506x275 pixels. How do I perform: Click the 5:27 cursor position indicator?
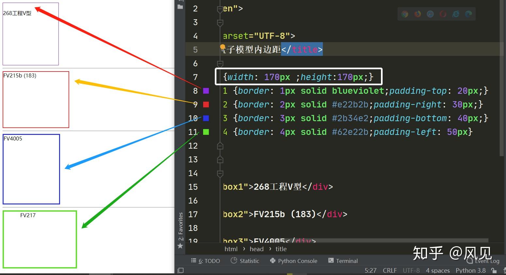pos(371,270)
